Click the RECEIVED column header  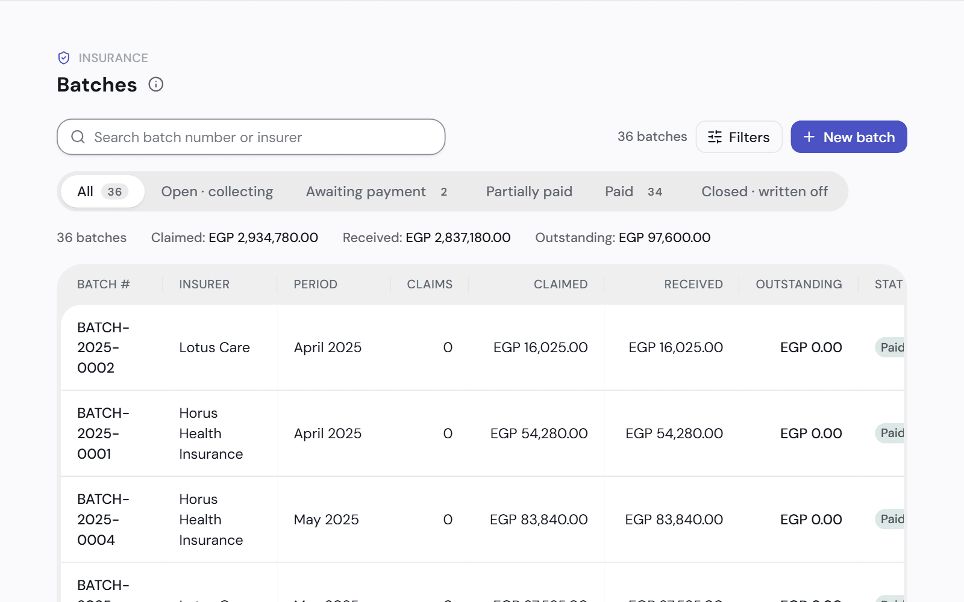[x=693, y=284]
